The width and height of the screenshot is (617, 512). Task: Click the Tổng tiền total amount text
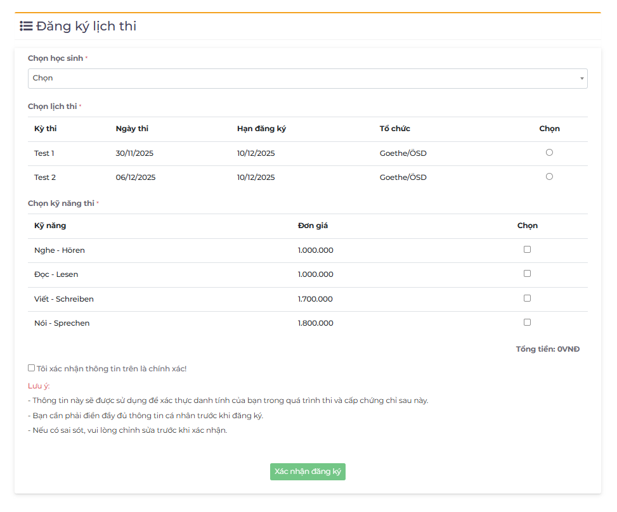tap(547, 349)
